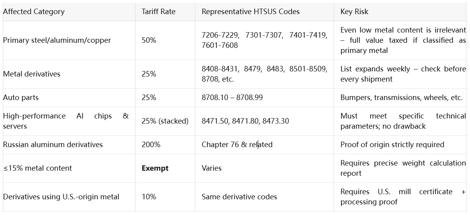Click the "Key Risk" column header

tap(354, 12)
